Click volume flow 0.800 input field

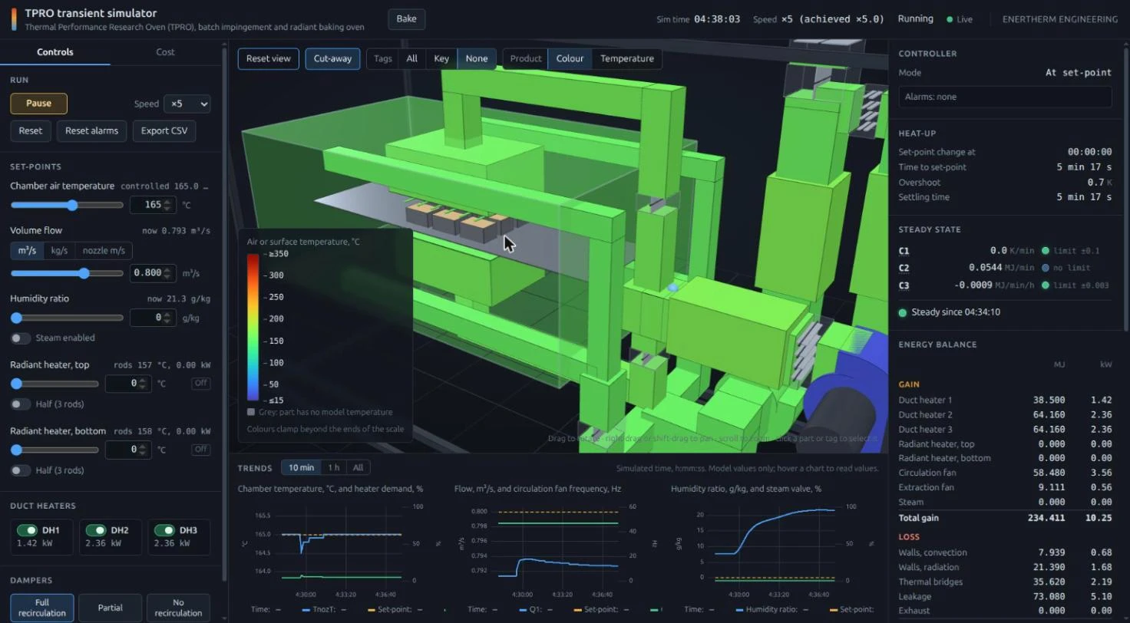point(153,273)
